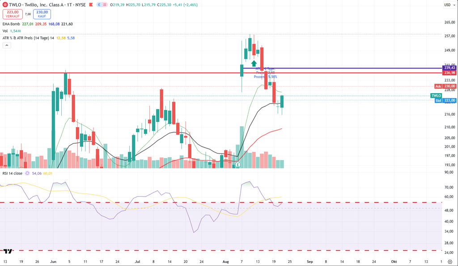
Task: Select the Vol indicator legend
Action: (x=5, y=31)
